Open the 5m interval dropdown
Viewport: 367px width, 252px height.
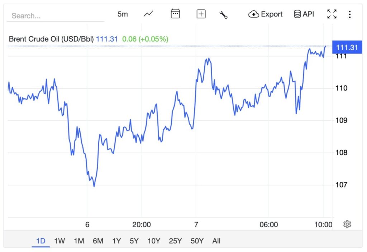[122, 14]
